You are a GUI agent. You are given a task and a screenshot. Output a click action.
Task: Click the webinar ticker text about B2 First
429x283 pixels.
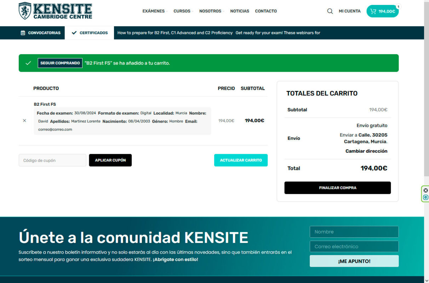(175, 33)
